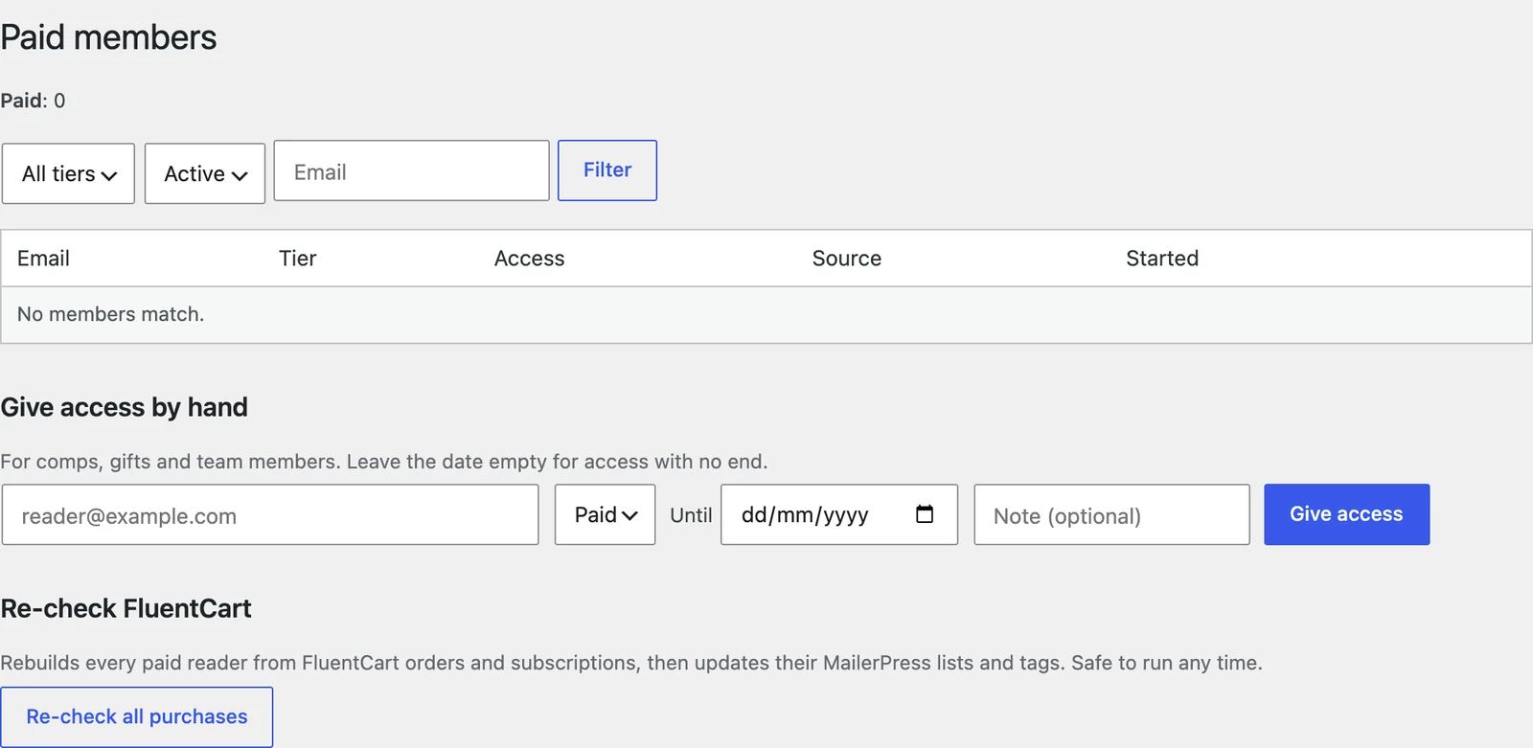Screen dimensions: 1533x748
Task: Select the Until label
Action: (691, 515)
